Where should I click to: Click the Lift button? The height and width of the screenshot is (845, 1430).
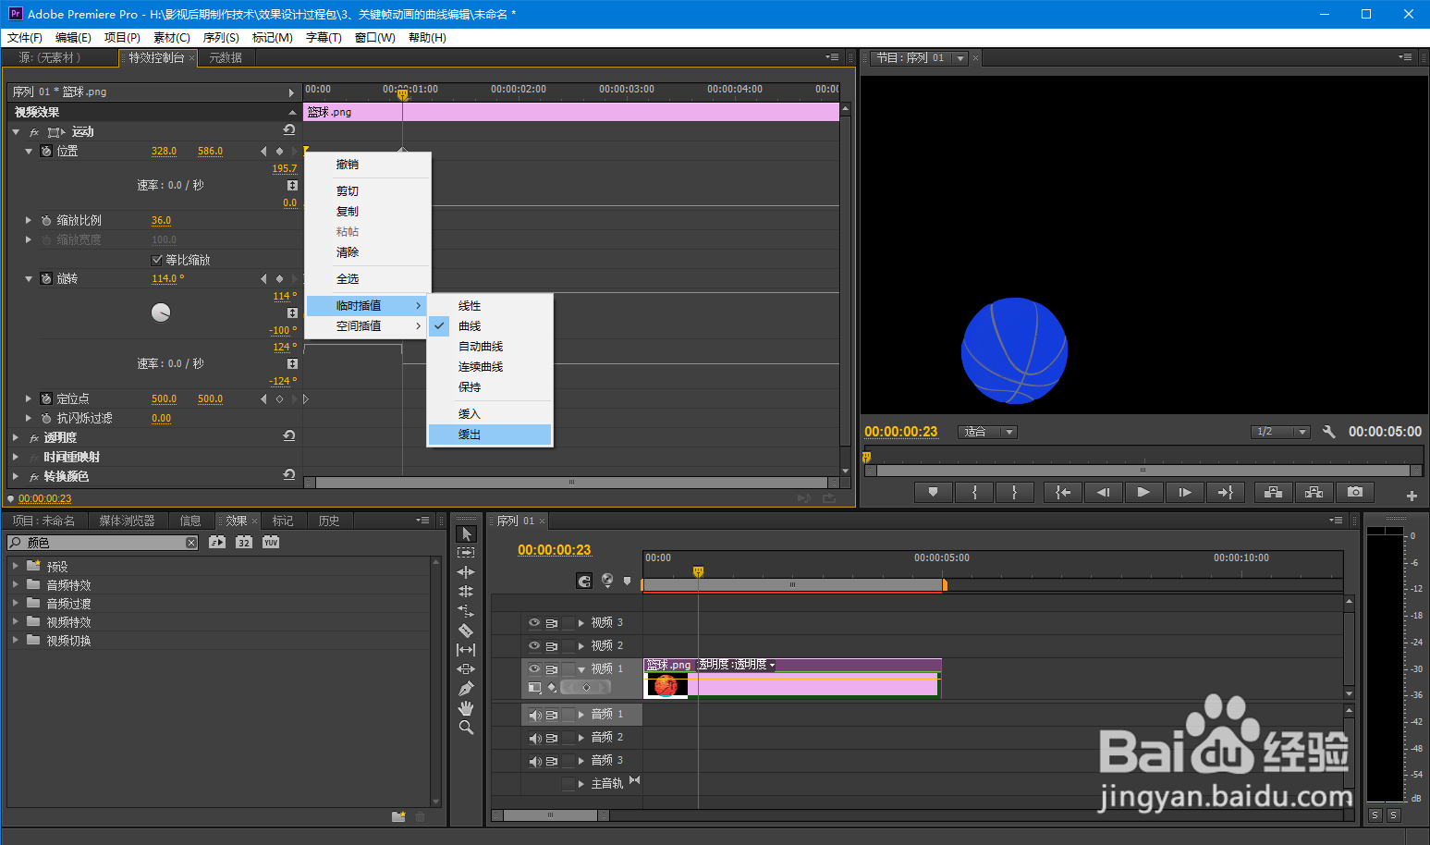(1273, 493)
